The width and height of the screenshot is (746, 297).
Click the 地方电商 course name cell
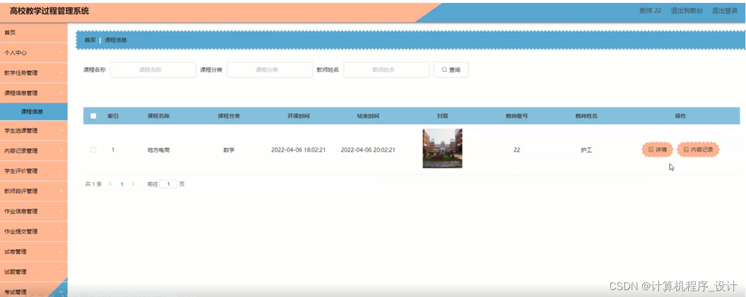[x=158, y=150]
